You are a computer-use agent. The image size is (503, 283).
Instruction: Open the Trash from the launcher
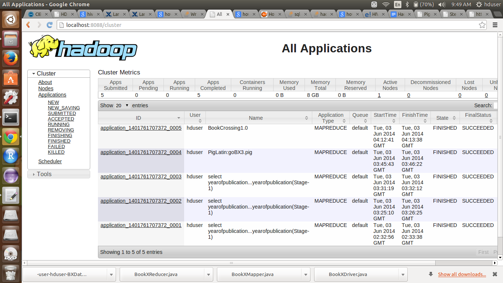11,273
